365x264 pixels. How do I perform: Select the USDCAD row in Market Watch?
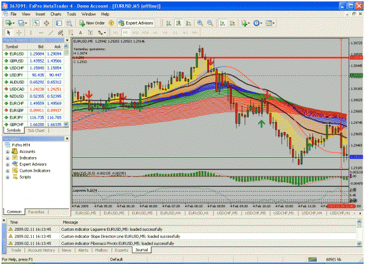pos(33,89)
